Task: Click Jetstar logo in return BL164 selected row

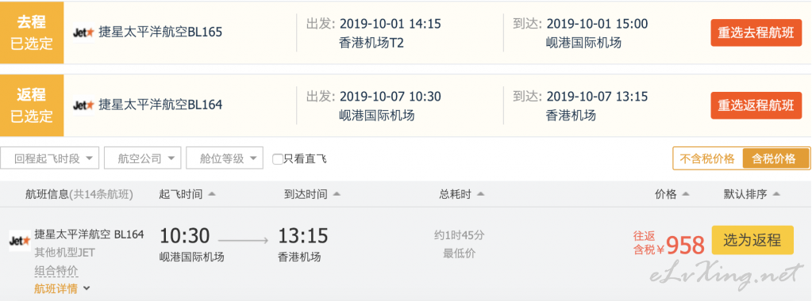Action: tap(83, 105)
